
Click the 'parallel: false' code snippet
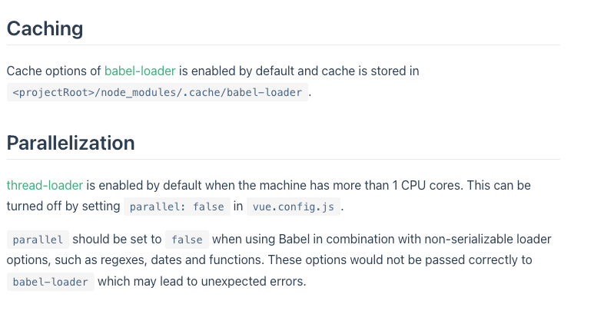177,207
